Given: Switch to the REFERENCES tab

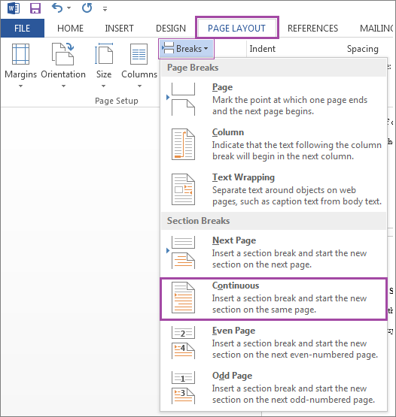Looking at the screenshot, I should (x=312, y=29).
